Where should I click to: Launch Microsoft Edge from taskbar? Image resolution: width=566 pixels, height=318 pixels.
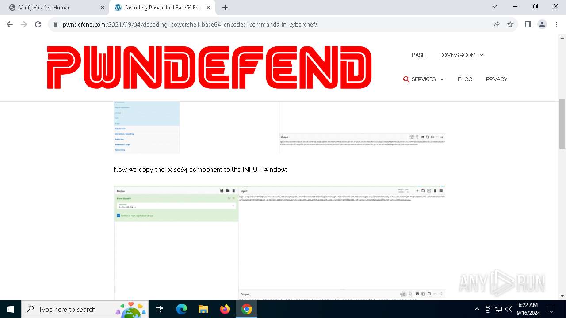coord(182,309)
